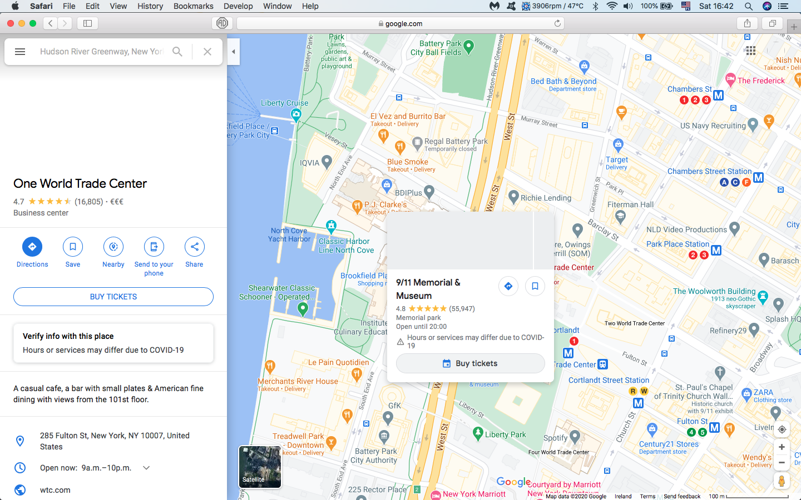Image resolution: width=801 pixels, height=500 pixels.
Task: Zoom in on the map with the plus button
Action: coord(782,447)
